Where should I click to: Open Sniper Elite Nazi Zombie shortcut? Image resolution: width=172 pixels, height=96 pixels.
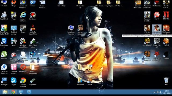(x=157, y=56)
